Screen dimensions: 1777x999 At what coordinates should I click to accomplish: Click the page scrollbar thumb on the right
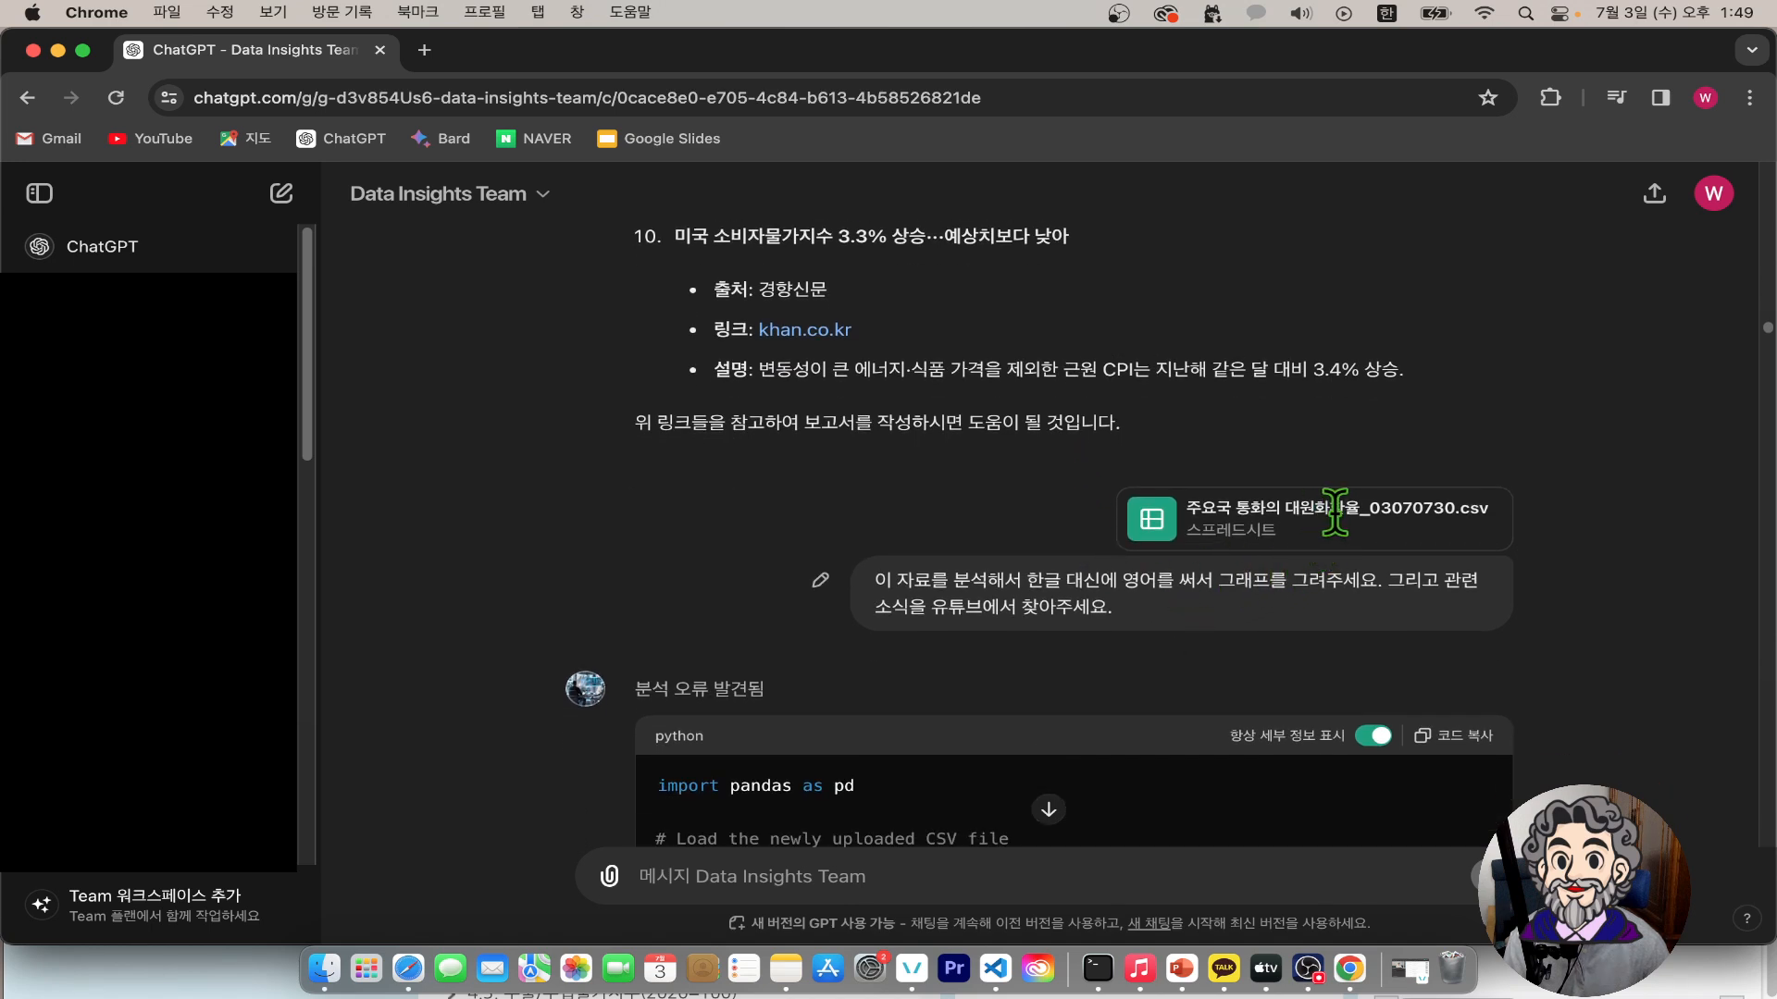pos(1768,327)
